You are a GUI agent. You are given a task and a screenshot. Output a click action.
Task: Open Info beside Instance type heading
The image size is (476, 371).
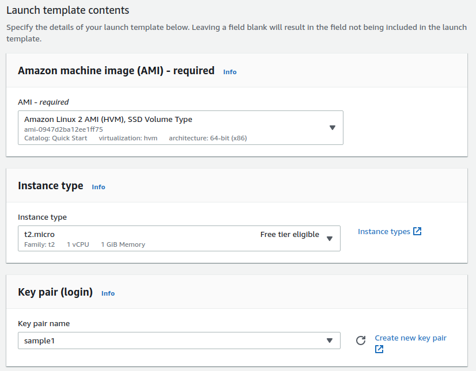tap(99, 187)
